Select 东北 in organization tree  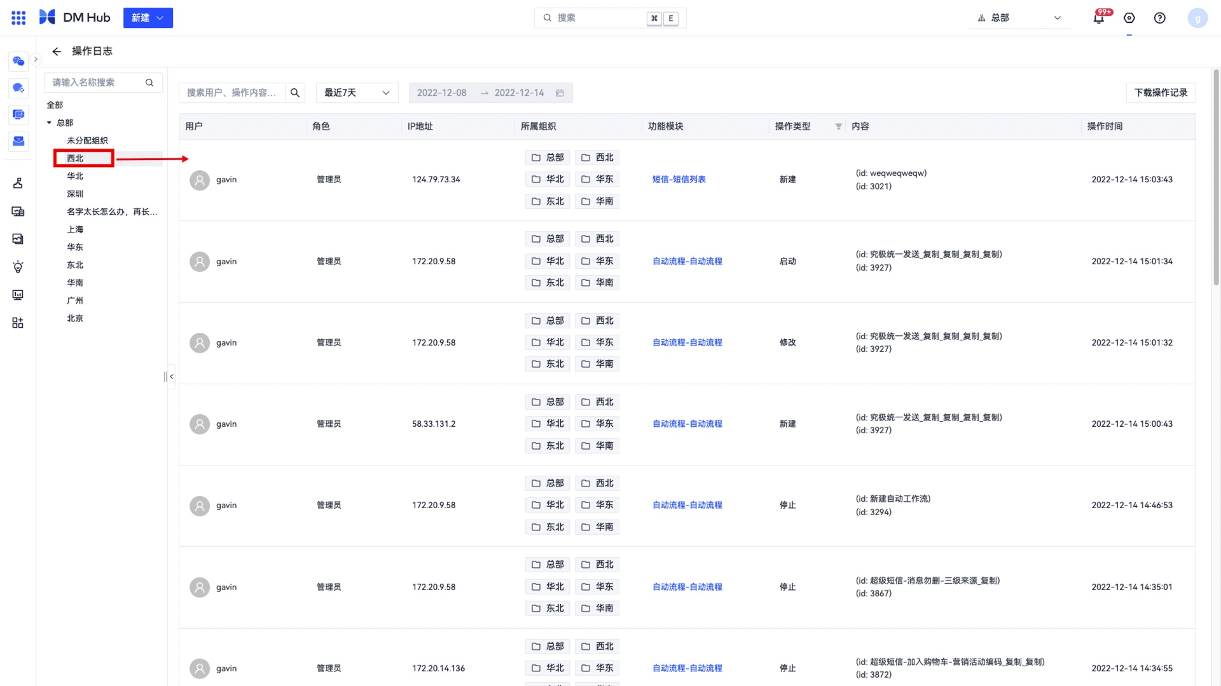click(75, 265)
